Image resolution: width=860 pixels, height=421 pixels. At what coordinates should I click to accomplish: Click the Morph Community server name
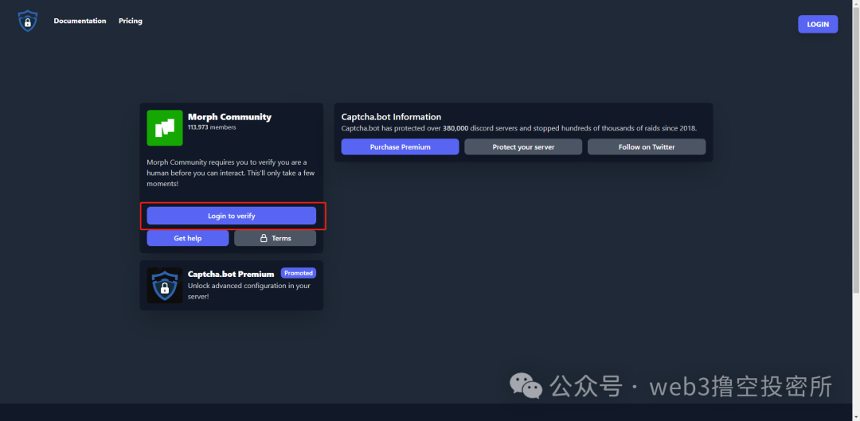pyautogui.click(x=229, y=117)
